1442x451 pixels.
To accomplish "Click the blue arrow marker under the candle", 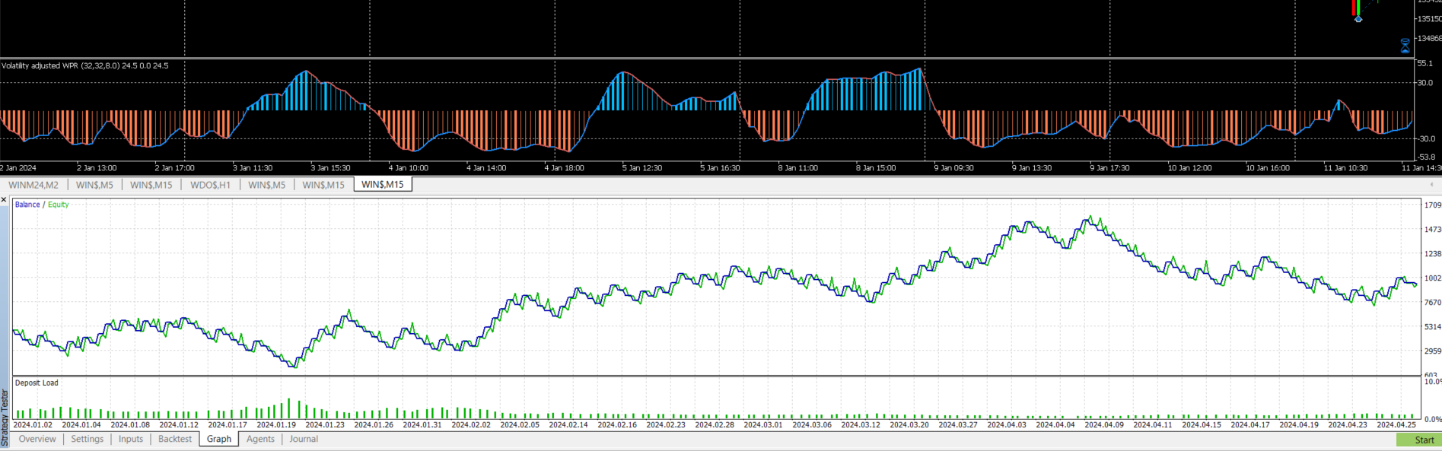I will (1358, 19).
